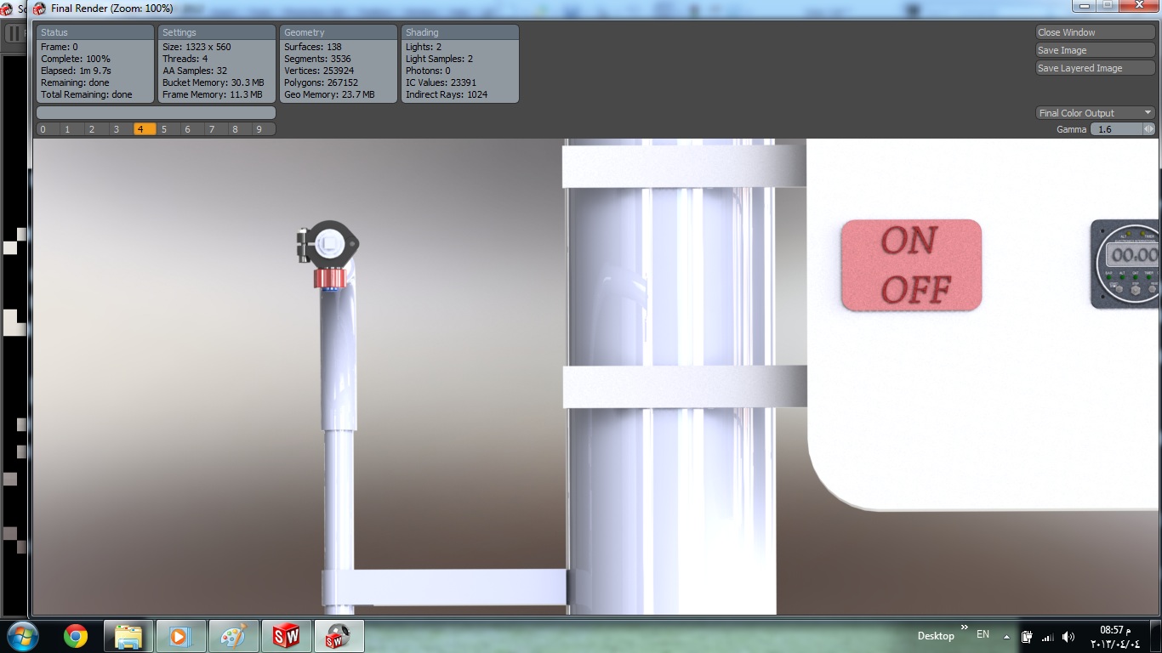The height and width of the screenshot is (653, 1162).
Task: Switch to SolidWorks taskbar icon
Action: (x=286, y=636)
